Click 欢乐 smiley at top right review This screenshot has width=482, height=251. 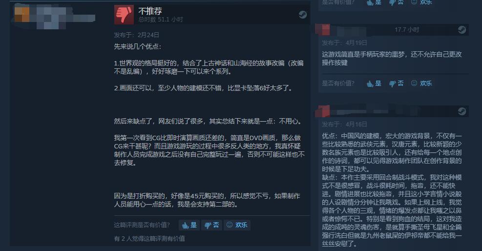pos(421,2)
